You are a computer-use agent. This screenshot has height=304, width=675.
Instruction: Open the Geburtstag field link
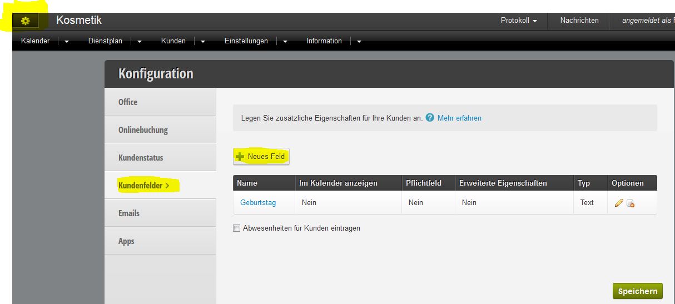coord(258,203)
